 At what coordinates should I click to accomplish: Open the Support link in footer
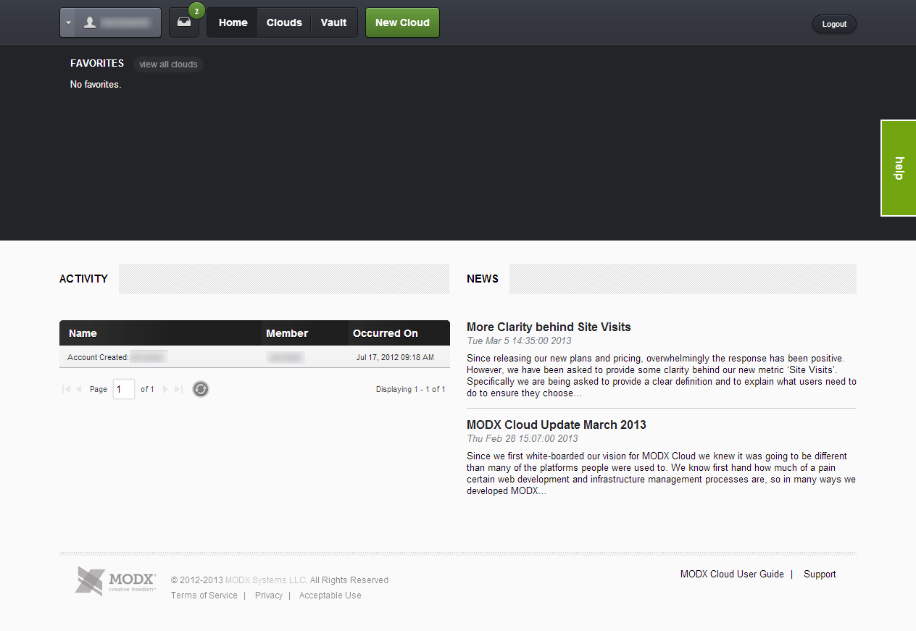(820, 574)
